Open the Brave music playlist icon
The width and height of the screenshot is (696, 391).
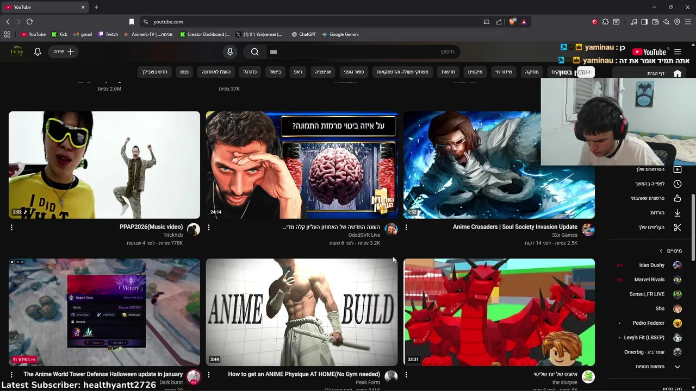point(633,22)
